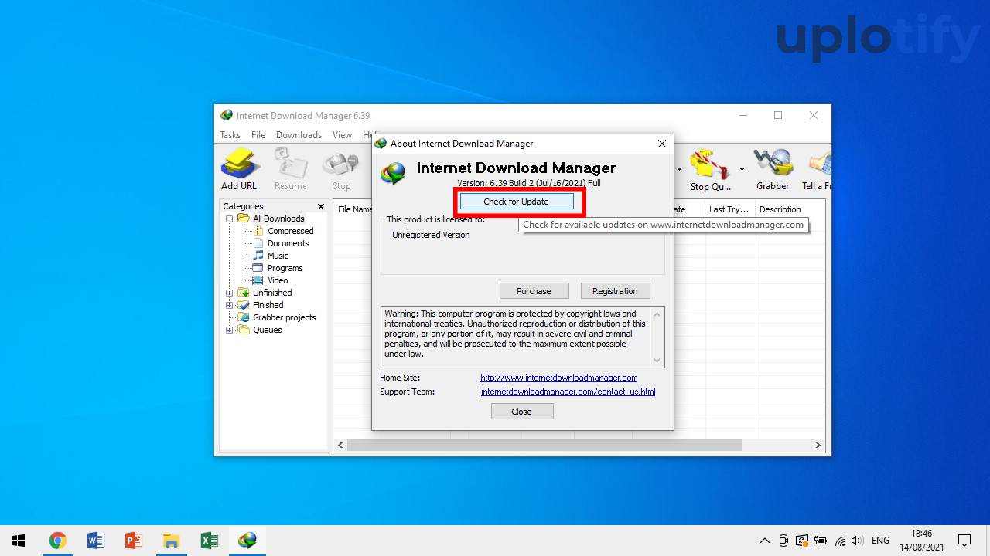Select the Programs category row
Viewport: 990px width, 556px height.
click(x=278, y=268)
